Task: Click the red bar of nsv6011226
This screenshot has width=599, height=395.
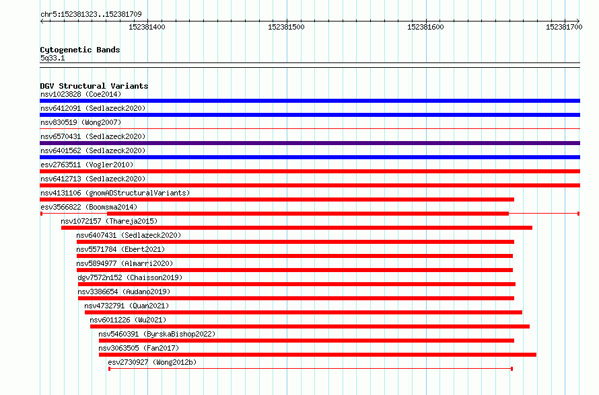Action: pyautogui.click(x=310, y=326)
